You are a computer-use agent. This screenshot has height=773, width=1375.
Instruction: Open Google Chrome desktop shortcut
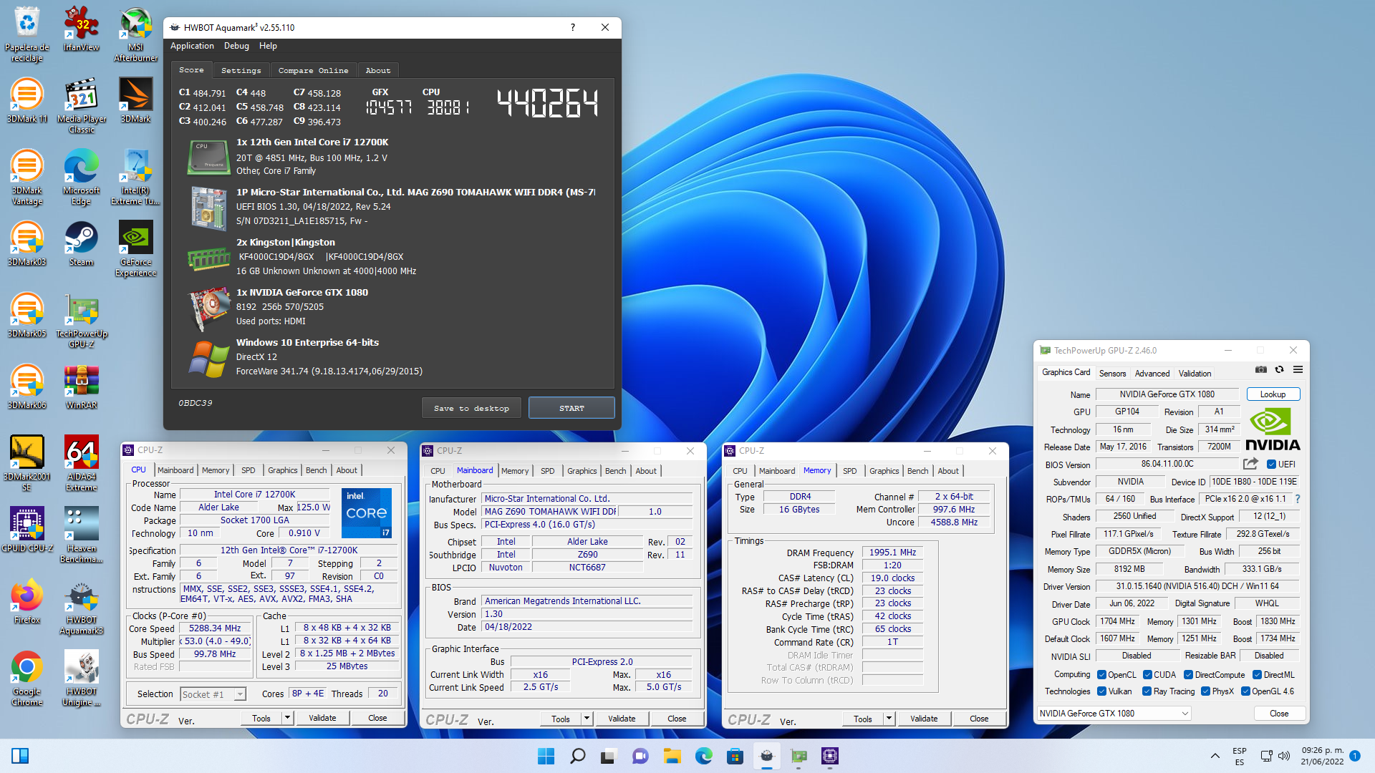click(26, 678)
